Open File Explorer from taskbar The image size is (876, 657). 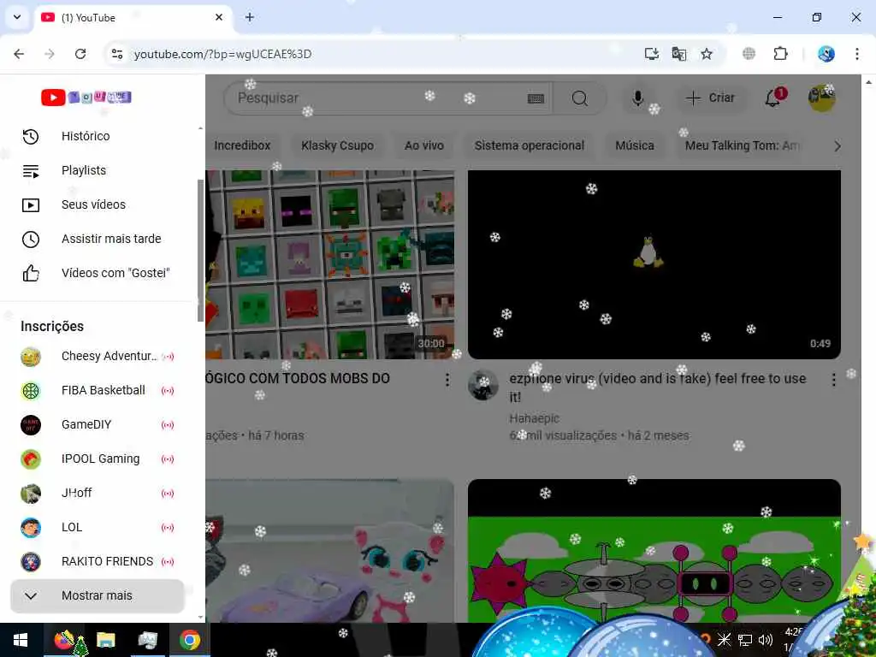(x=105, y=640)
